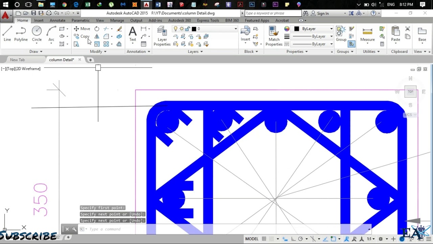
Task: Select the Circle tool
Action: (37, 34)
